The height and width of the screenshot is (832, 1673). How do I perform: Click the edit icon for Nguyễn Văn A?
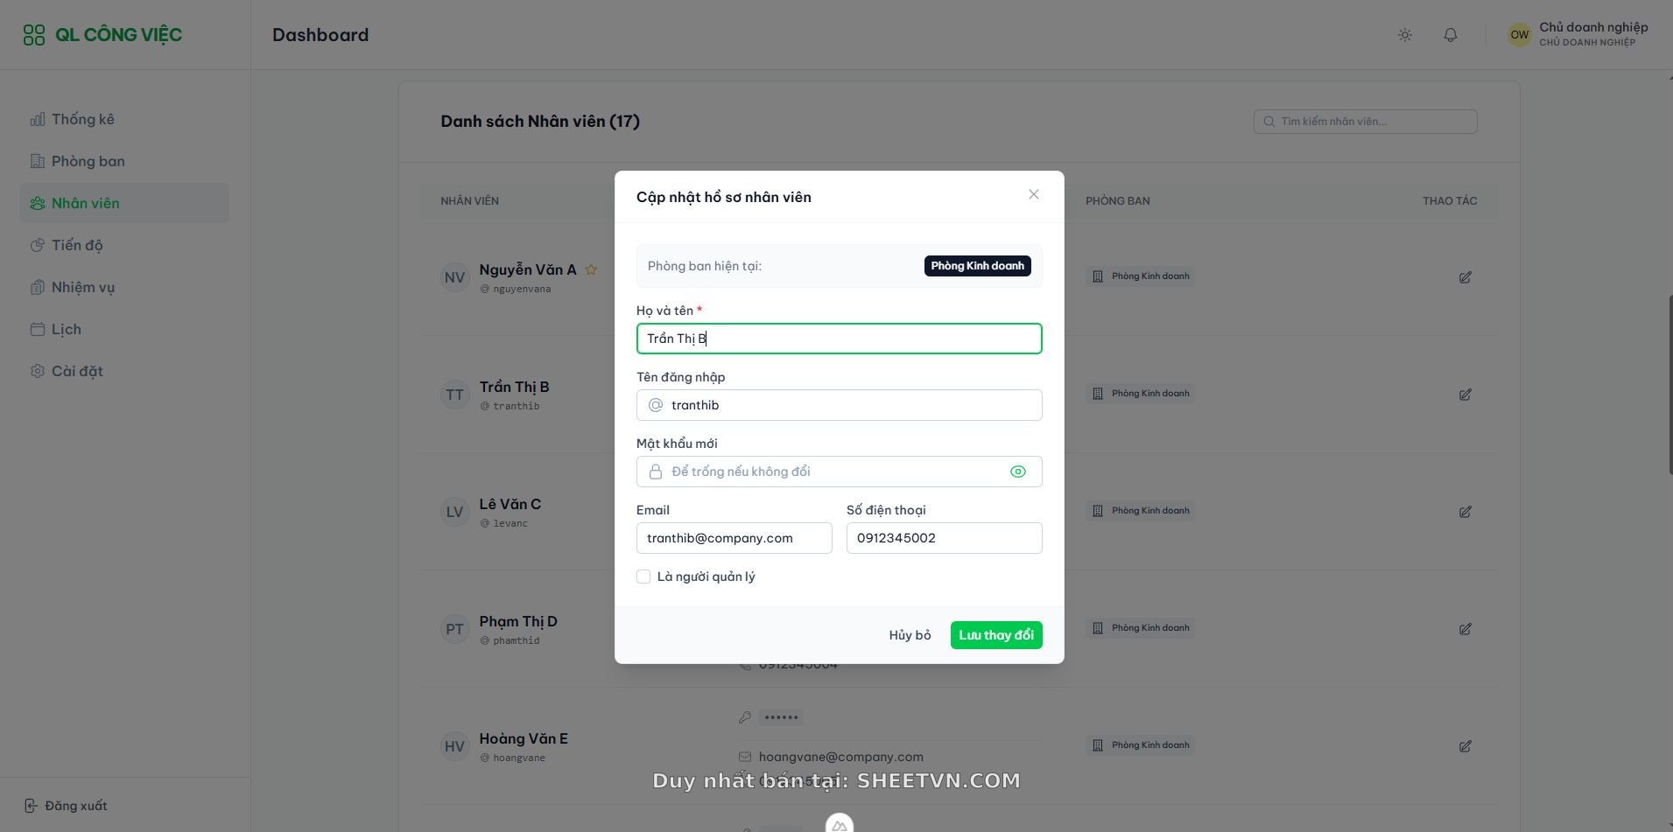click(x=1465, y=277)
